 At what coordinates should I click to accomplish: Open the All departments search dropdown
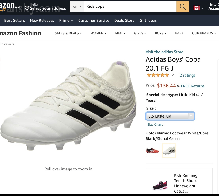point(77,7)
